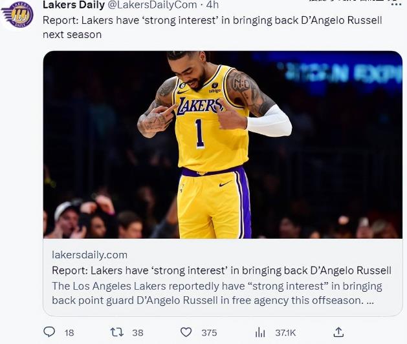Screen dimensions: 407x344
Task: Click the share upload arrow icon
Action: point(338,332)
